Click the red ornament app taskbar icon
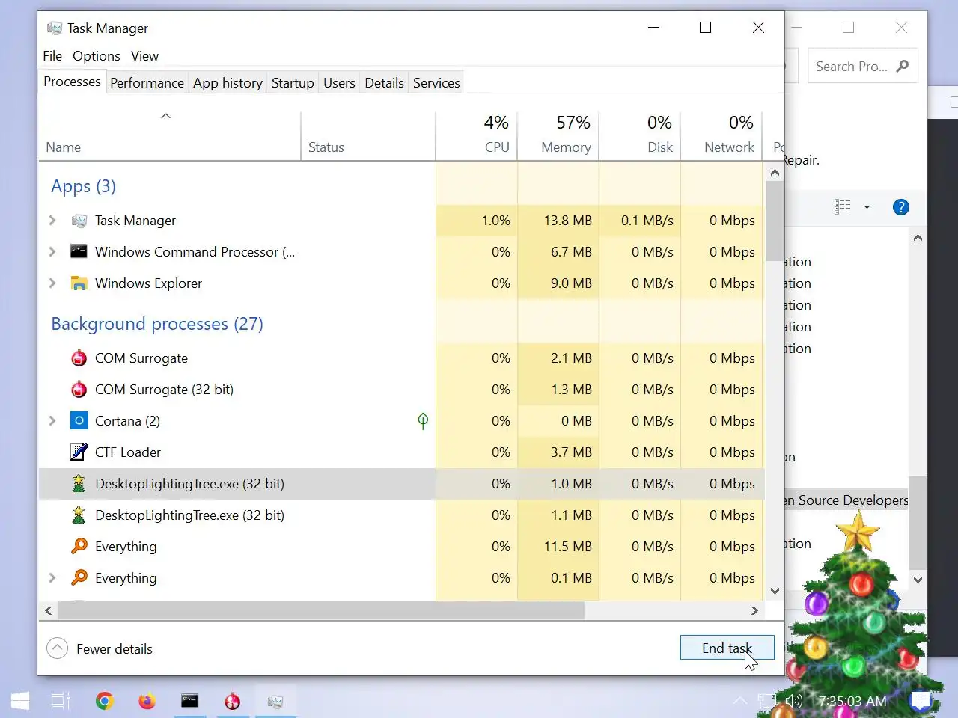 [233, 701]
